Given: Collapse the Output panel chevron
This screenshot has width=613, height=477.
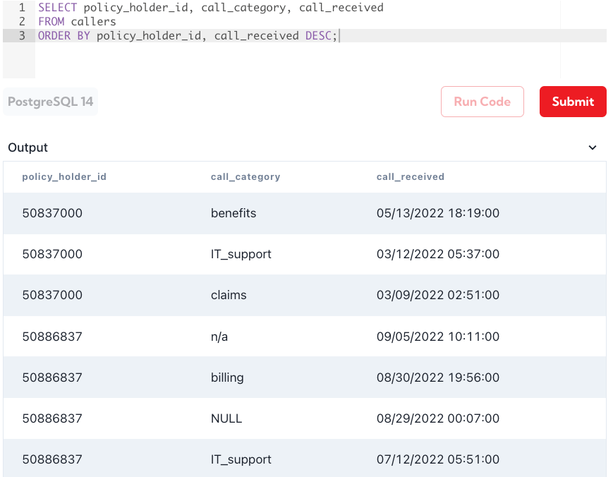Looking at the screenshot, I should point(592,147).
